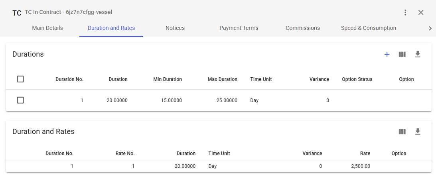
Task: Sort by Rate column header
Action: (x=365, y=153)
